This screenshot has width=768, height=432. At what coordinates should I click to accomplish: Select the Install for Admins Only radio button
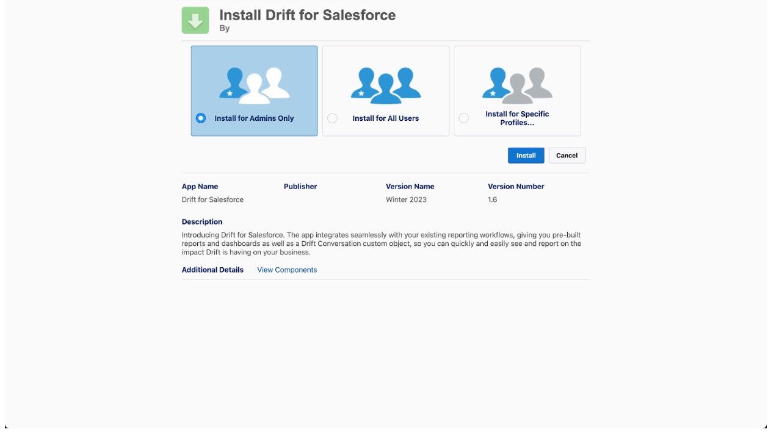pyautogui.click(x=200, y=118)
